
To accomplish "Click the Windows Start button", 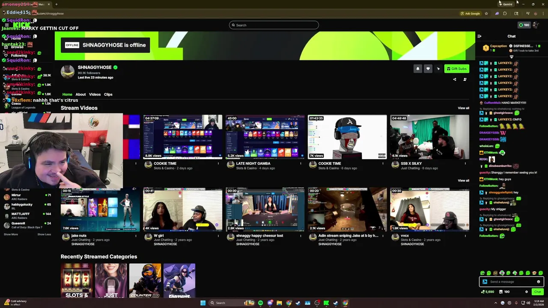I will [203, 303].
